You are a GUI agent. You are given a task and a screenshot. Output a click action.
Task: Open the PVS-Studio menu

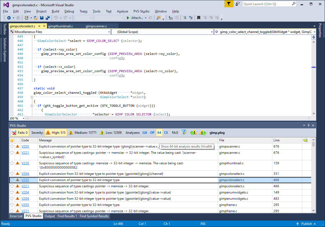pos(141,11)
